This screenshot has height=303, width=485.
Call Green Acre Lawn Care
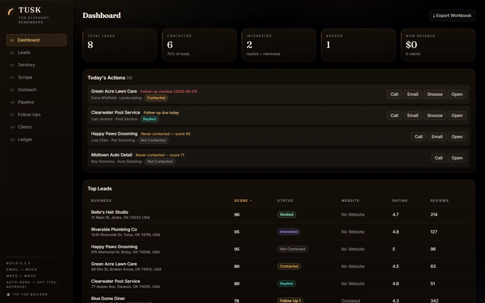click(394, 94)
